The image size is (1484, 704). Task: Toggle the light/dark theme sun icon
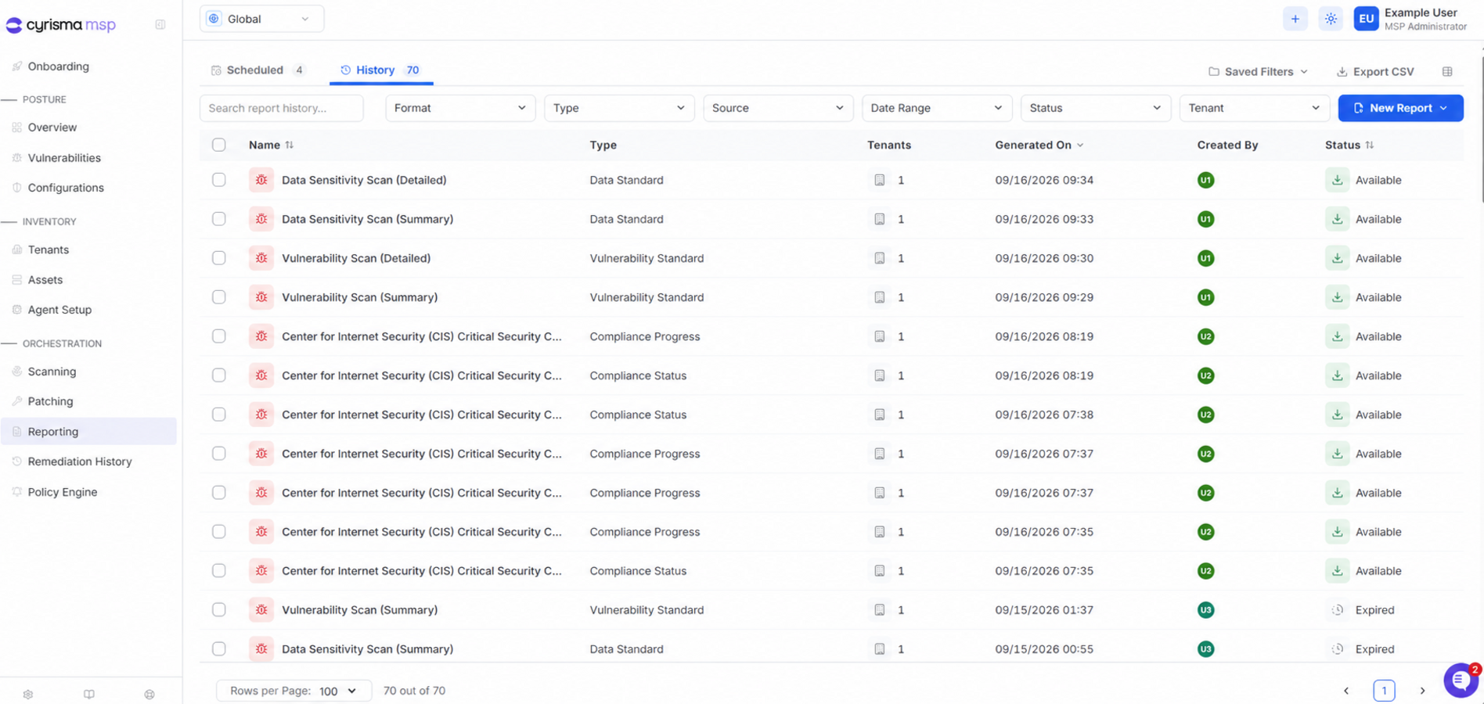pos(1331,19)
